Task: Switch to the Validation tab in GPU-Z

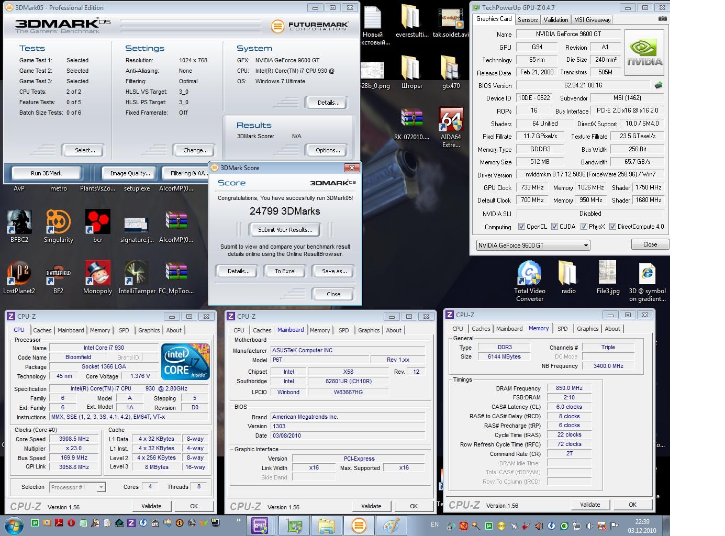Action: click(556, 19)
